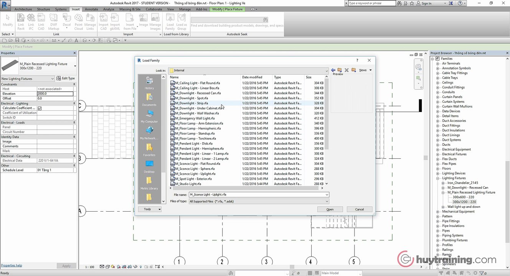This screenshot has height=276, width=510.
Task: Expand the Electrical Equipment tree node
Action: coord(438,149)
